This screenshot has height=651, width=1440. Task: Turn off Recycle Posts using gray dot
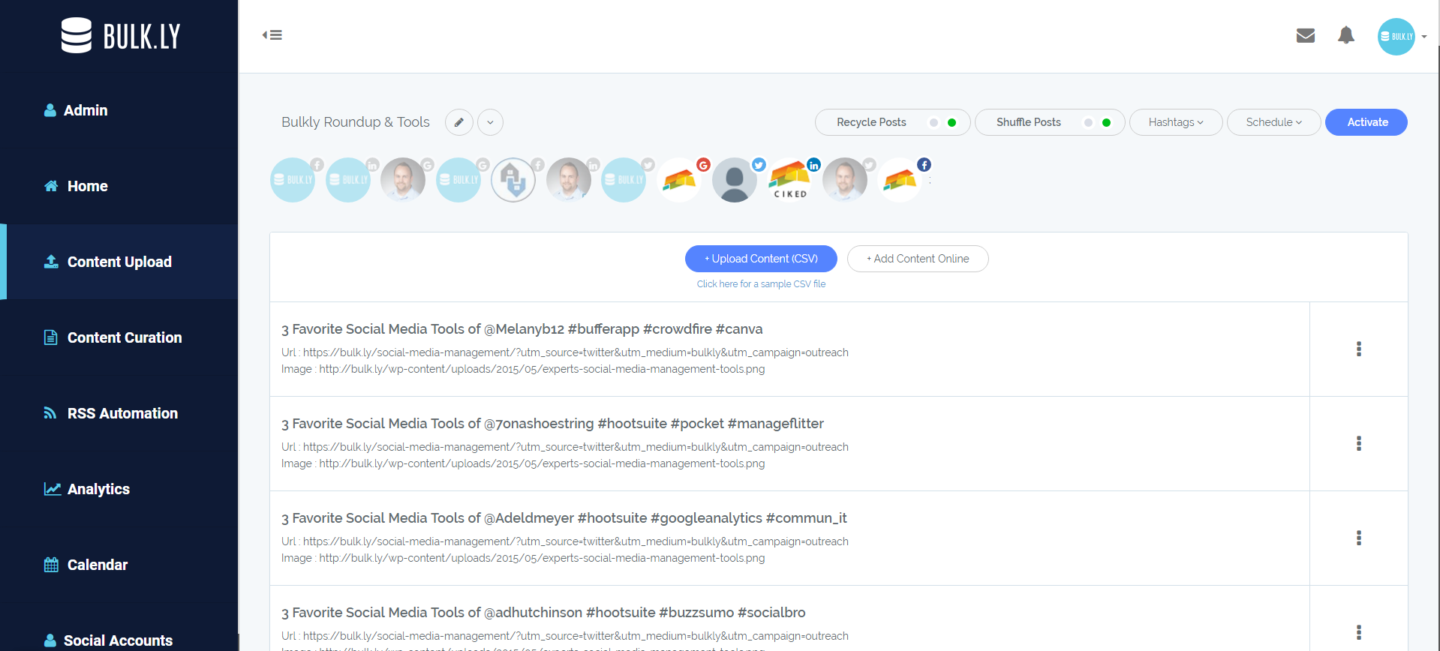click(933, 123)
